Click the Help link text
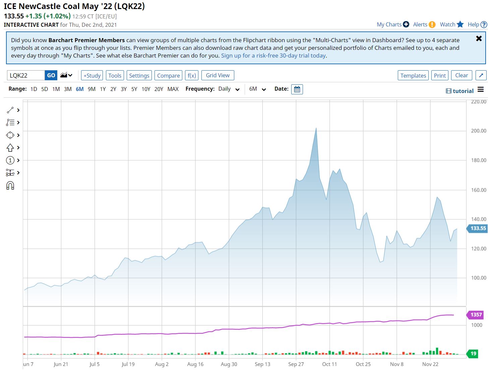Screen dimensions: 491x371 point(473,24)
